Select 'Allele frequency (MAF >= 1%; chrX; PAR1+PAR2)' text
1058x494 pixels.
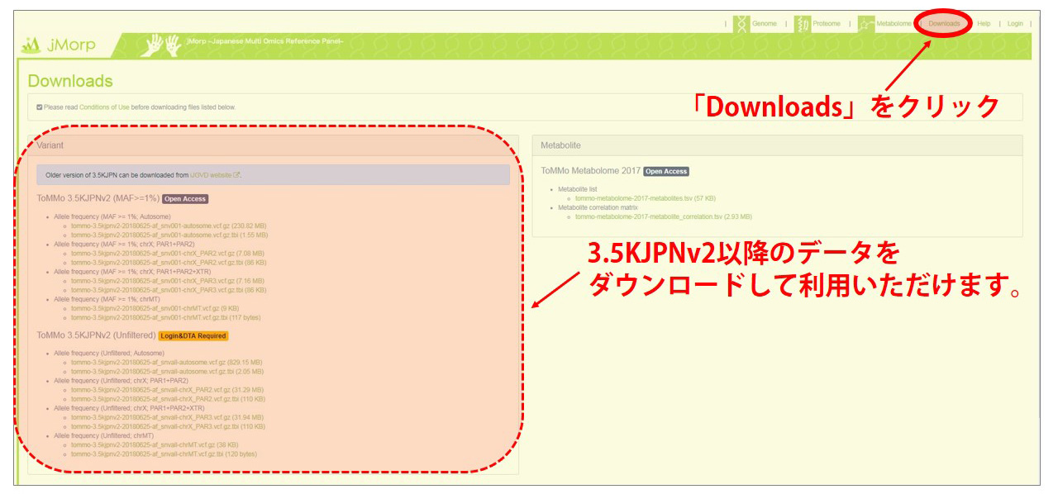(x=125, y=245)
